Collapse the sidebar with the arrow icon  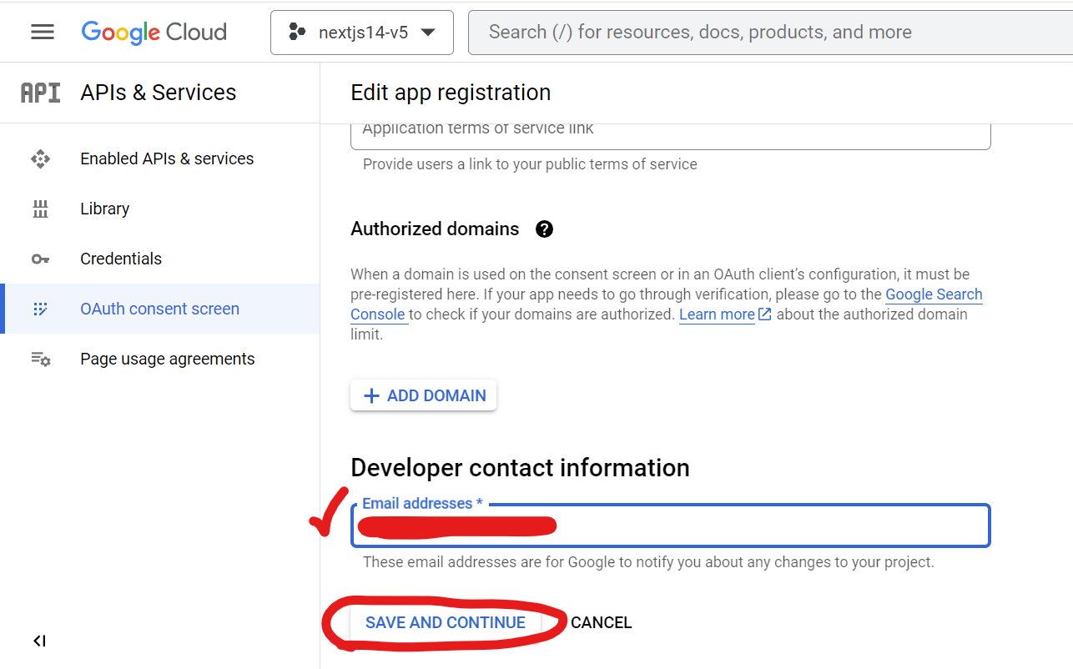point(39,641)
